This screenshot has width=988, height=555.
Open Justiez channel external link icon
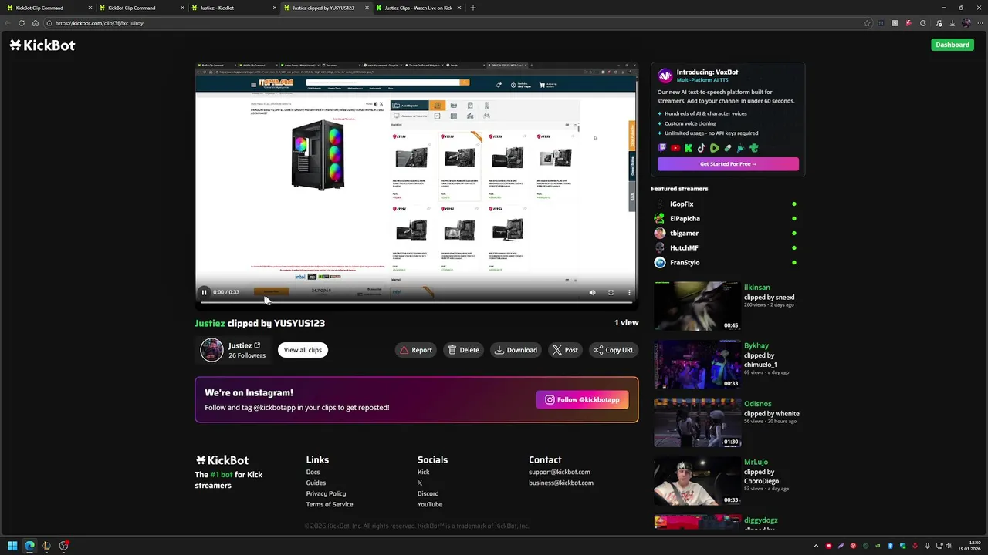pos(257,345)
